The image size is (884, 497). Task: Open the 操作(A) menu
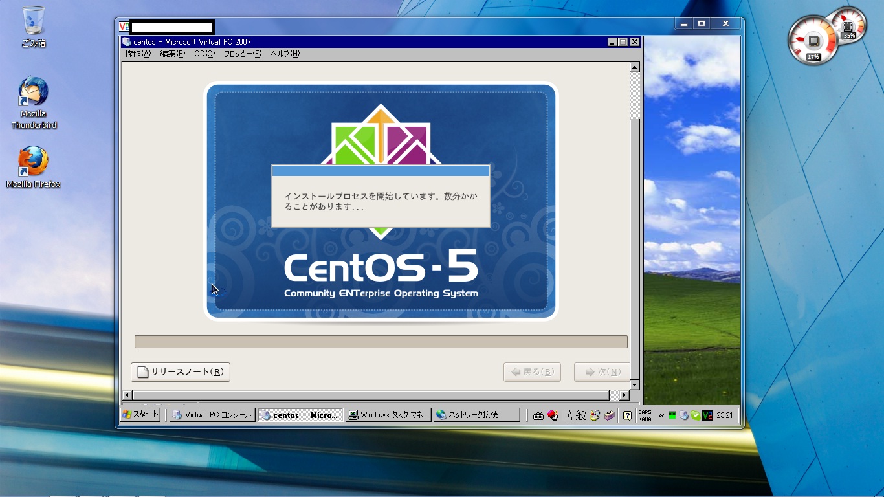click(x=138, y=54)
